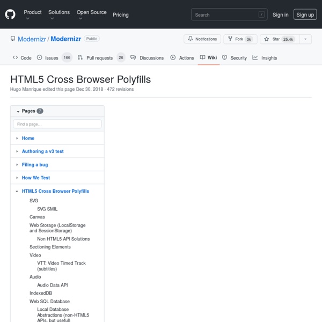Screen dimensions: 322x322
Task: Open the Open Source menu
Action: (91, 15)
